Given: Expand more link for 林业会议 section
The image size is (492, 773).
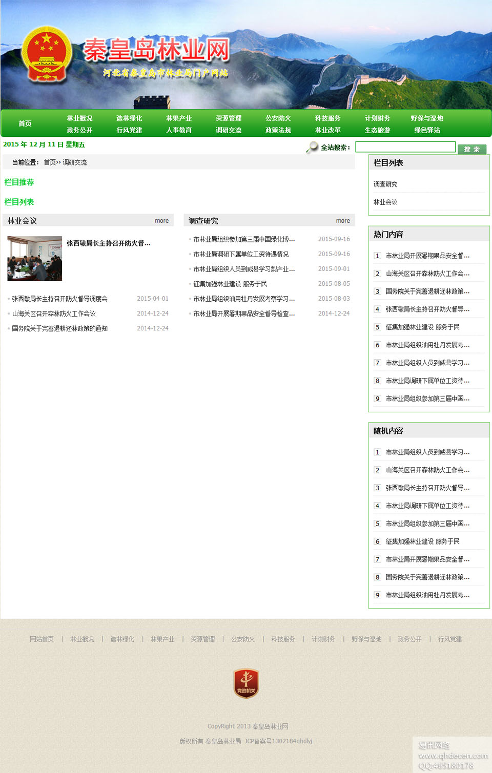Looking at the screenshot, I should 161,221.
